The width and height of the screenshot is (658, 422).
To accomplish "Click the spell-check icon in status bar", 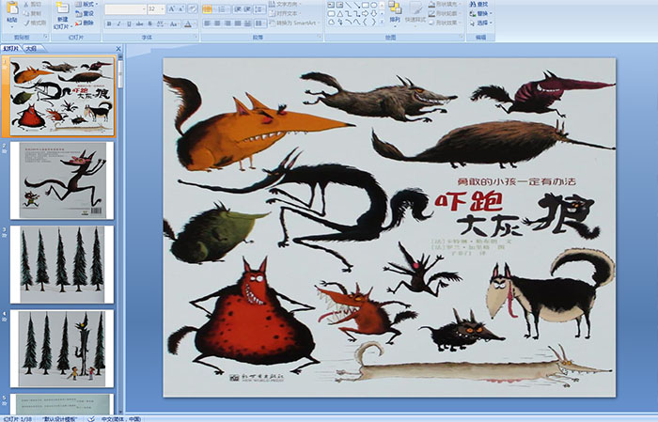I will pyautogui.click(x=91, y=418).
